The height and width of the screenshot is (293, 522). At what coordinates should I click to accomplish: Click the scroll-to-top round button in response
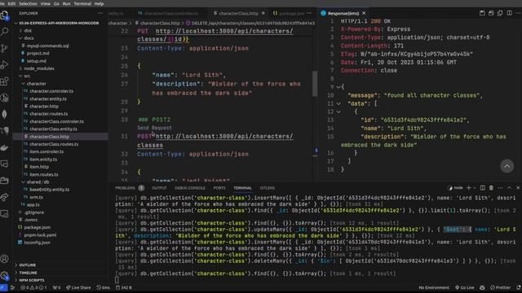pyautogui.click(x=507, y=166)
